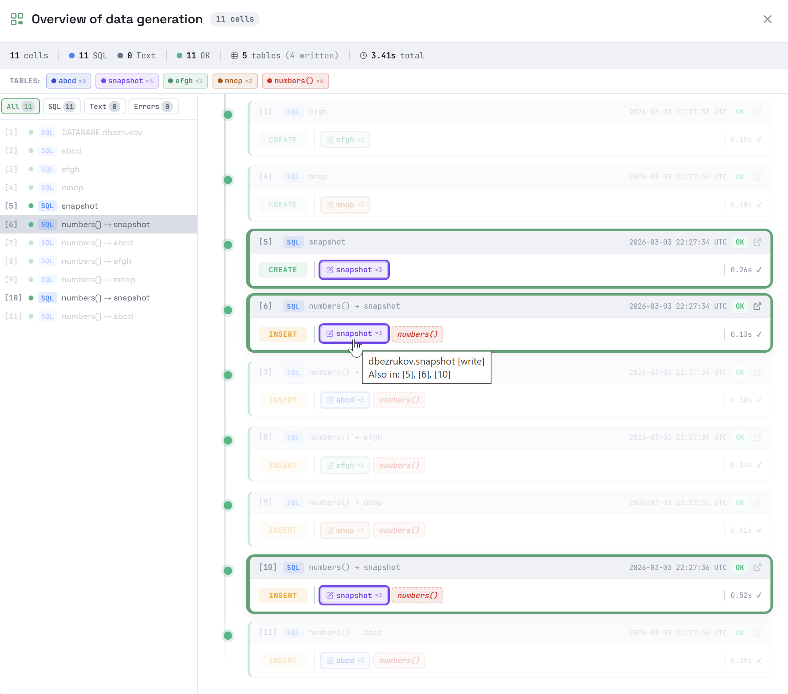Click numbers() chip in cell [9]
Screen dimensions: 788x694
[x=399, y=530]
